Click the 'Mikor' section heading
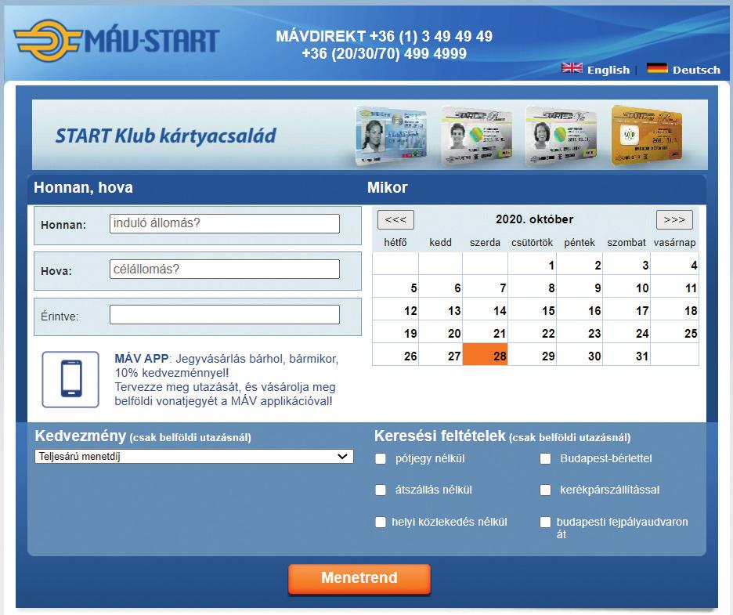Image resolution: width=733 pixels, height=615 pixels. [388, 187]
